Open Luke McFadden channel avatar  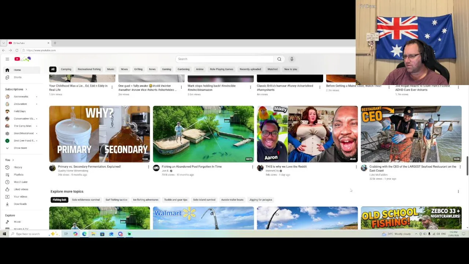364,168
